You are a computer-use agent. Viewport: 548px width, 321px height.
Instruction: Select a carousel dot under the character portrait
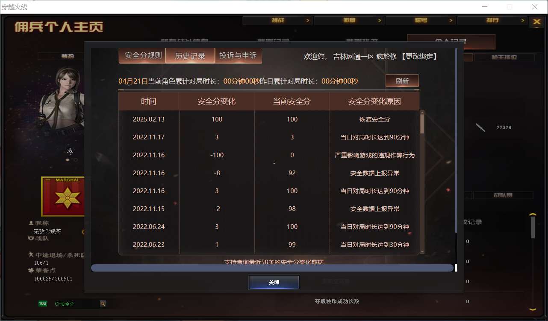[67, 159]
